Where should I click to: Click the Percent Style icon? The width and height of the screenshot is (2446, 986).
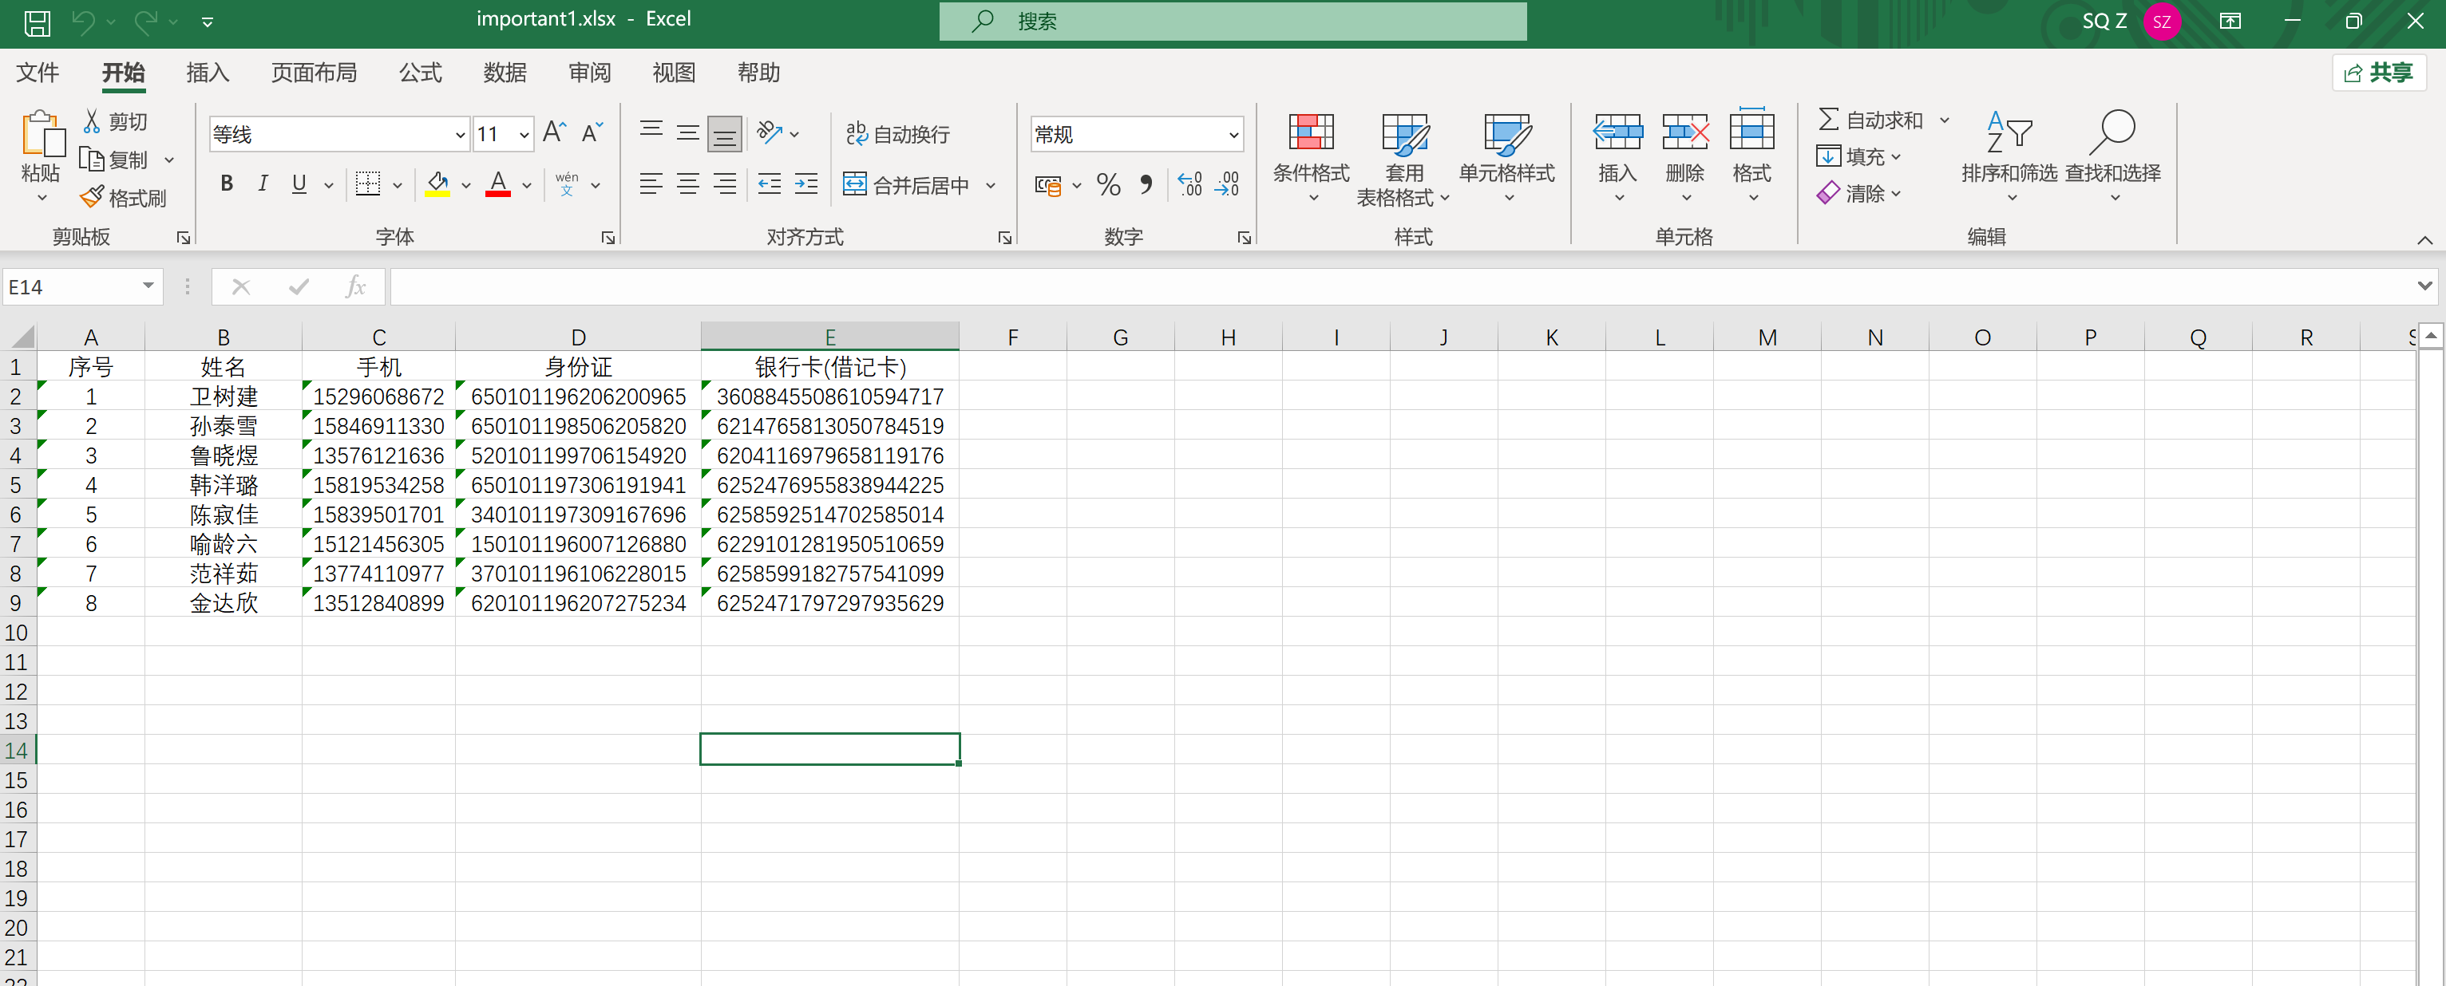(x=1108, y=184)
